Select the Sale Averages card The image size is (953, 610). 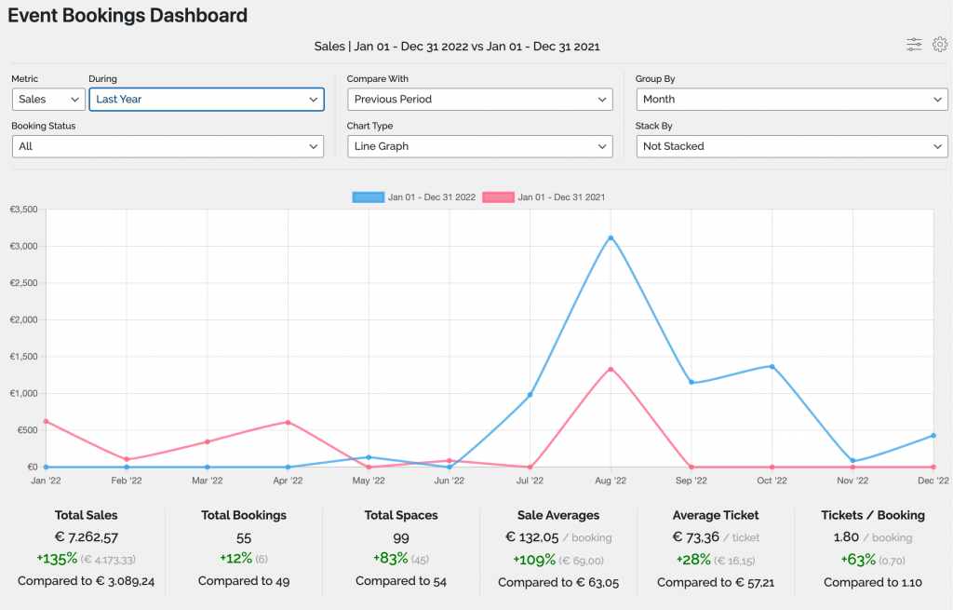coord(558,548)
